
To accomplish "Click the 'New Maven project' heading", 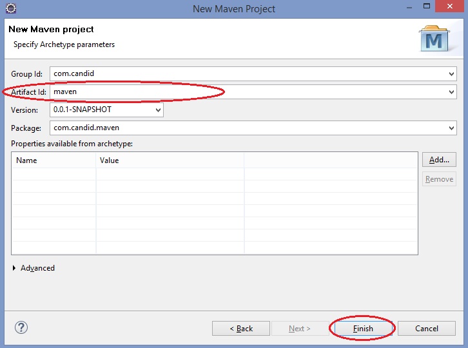I will 51,29.
